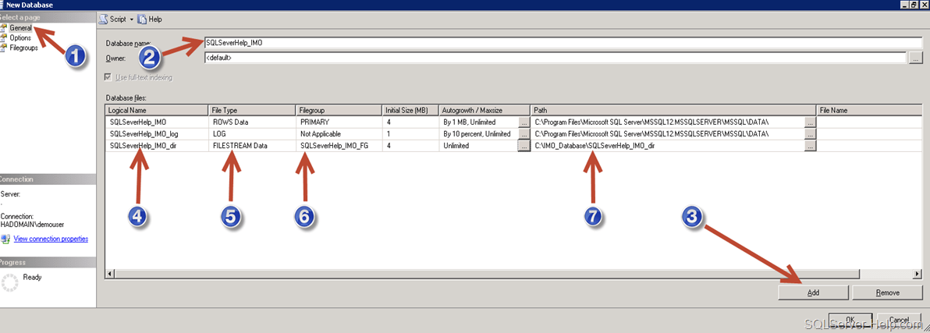Click the Remove button
The width and height of the screenshot is (930, 333).
[x=887, y=292]
